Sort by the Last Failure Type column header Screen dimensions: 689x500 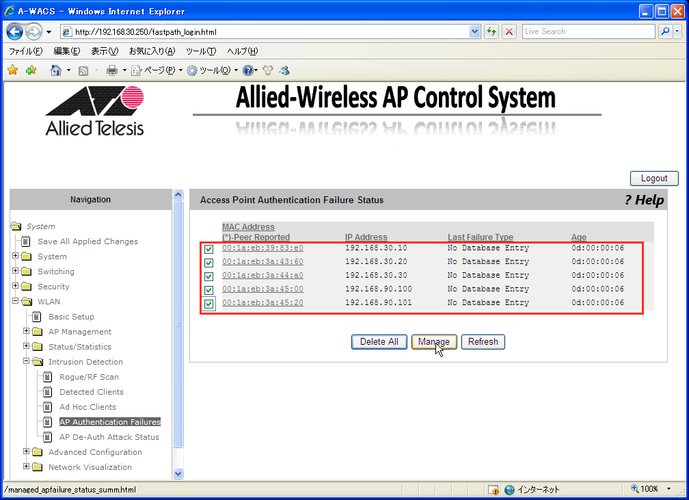(x=481, y=237)
